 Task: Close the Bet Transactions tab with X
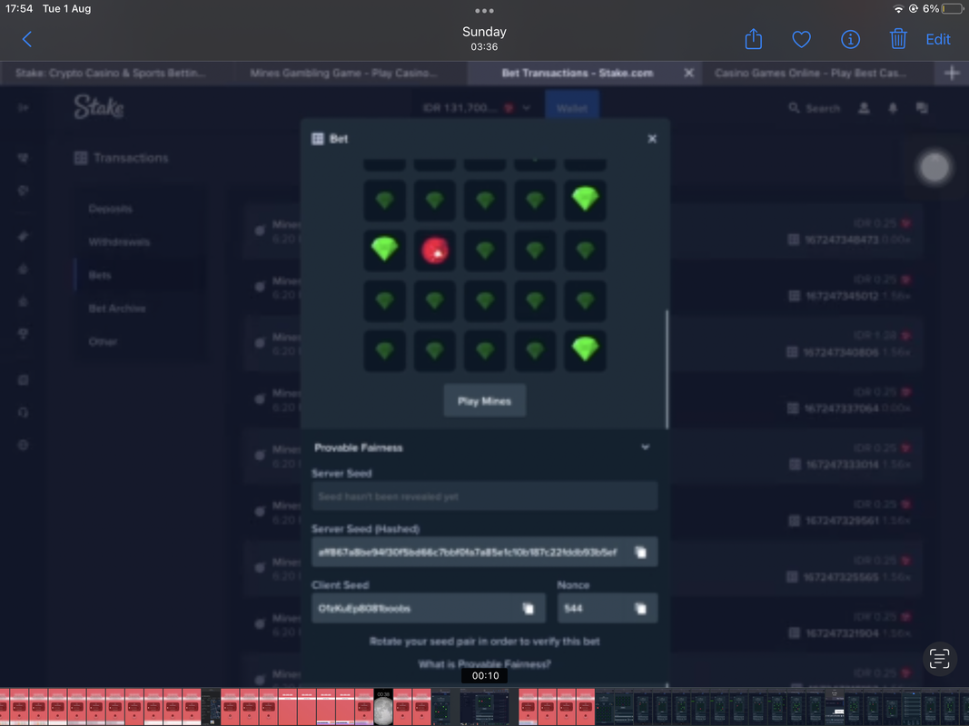point(689,73)
